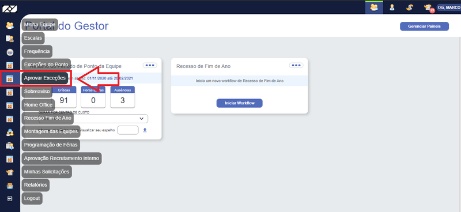Select Programação de Férias menu item
The width and height of the screenshot is (461, 212).
pos(51,145)
